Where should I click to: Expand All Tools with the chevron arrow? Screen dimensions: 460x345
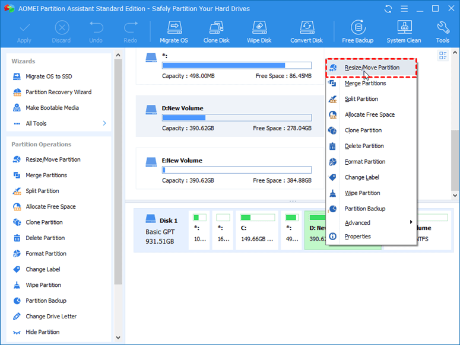(104, 123)
